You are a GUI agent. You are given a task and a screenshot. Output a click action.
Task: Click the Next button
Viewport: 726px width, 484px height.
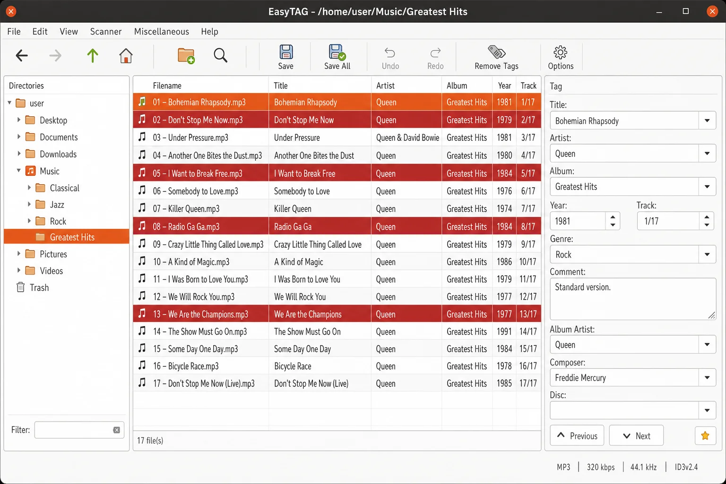pos(636,435)
